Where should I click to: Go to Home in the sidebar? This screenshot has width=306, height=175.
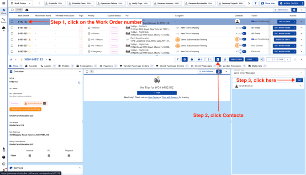click(4, 11)
